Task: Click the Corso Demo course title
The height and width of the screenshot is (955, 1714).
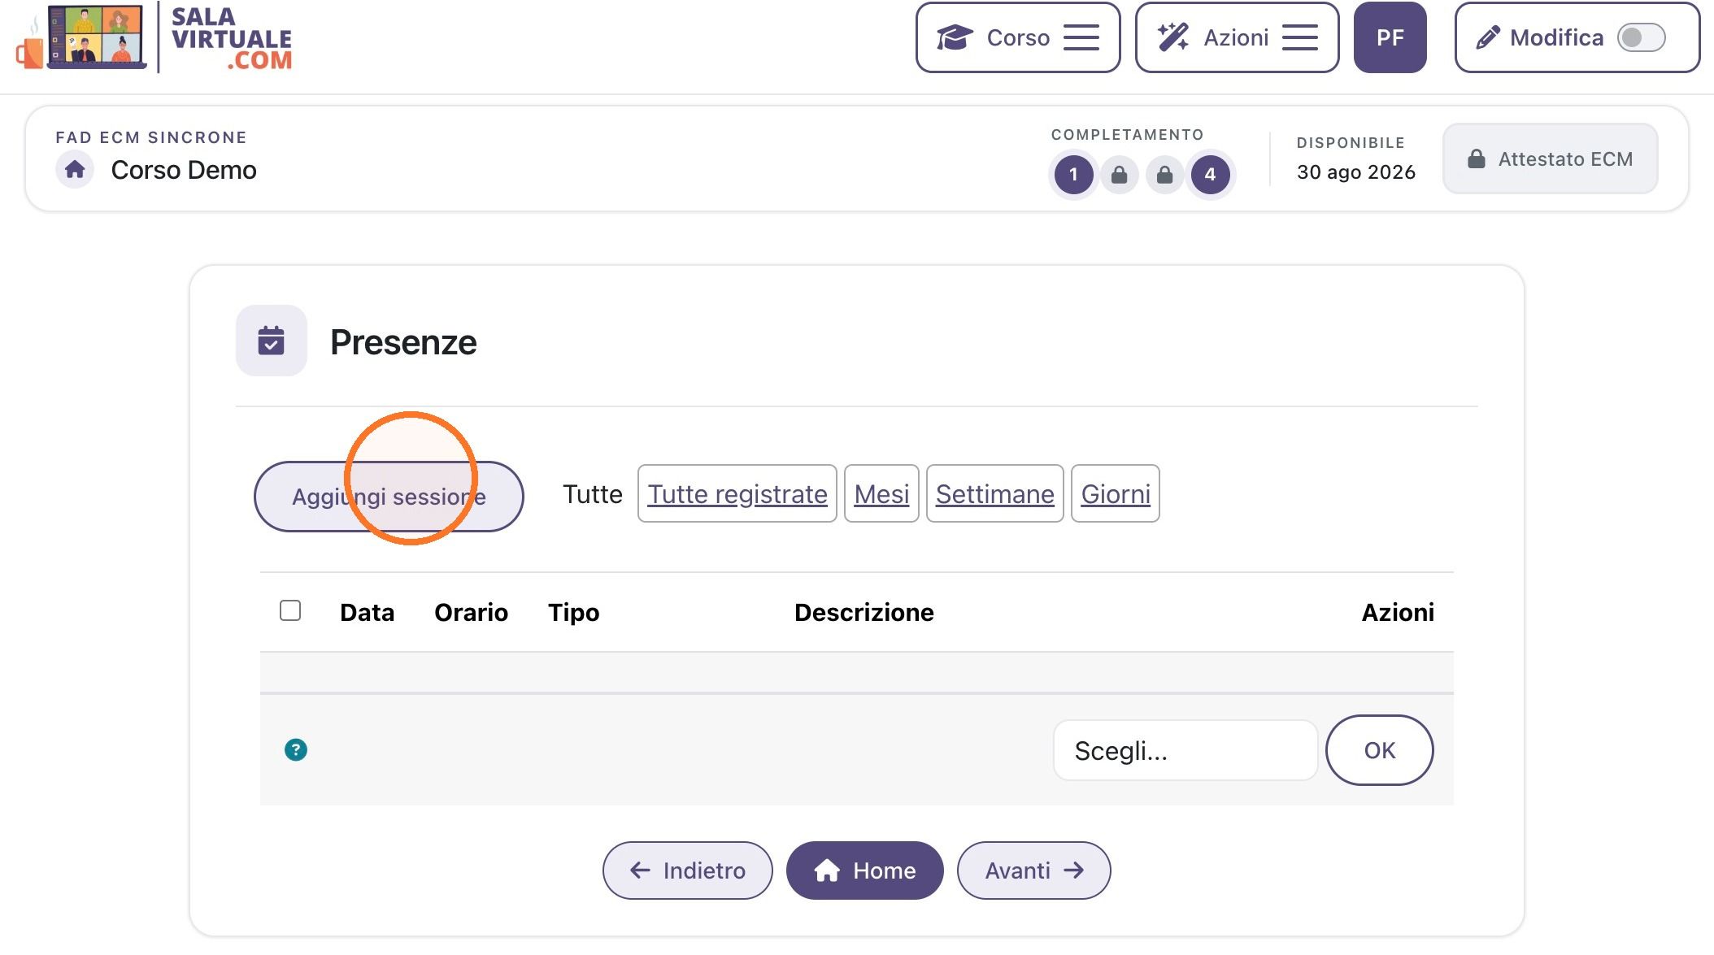Action: (x=184, y=170)
